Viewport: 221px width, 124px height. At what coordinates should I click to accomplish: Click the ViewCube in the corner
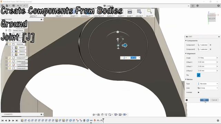(212, 18)
